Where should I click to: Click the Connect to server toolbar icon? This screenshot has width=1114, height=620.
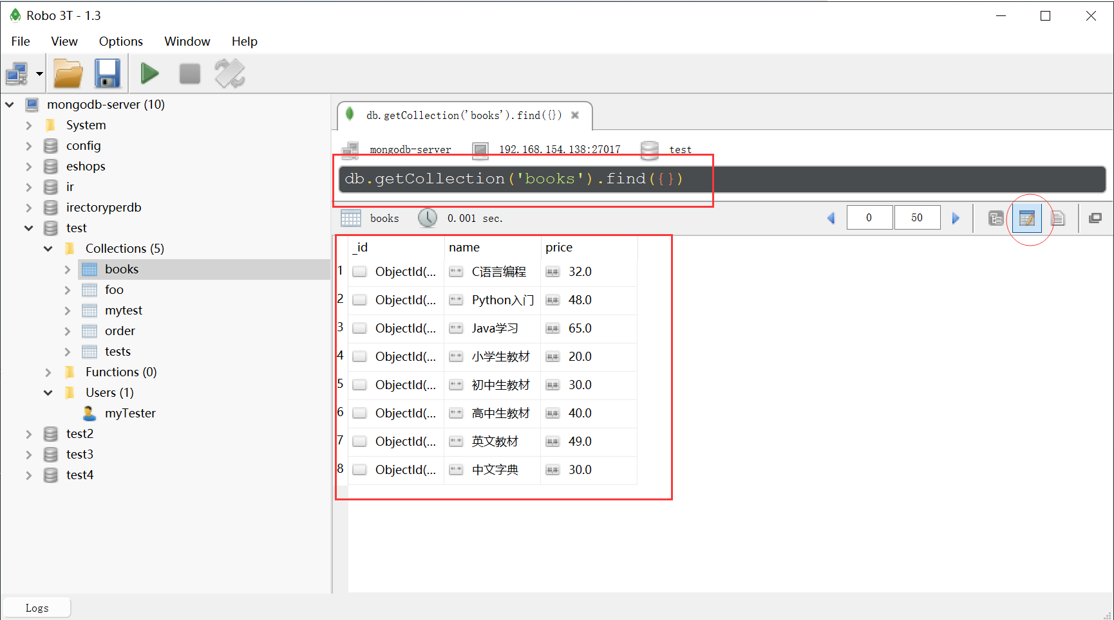pyautogui.click(x=17, y=74)
